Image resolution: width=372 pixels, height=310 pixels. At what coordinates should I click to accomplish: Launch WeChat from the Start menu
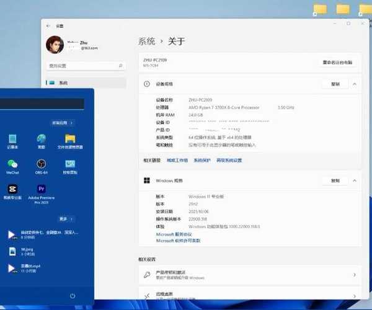[12, 167]
